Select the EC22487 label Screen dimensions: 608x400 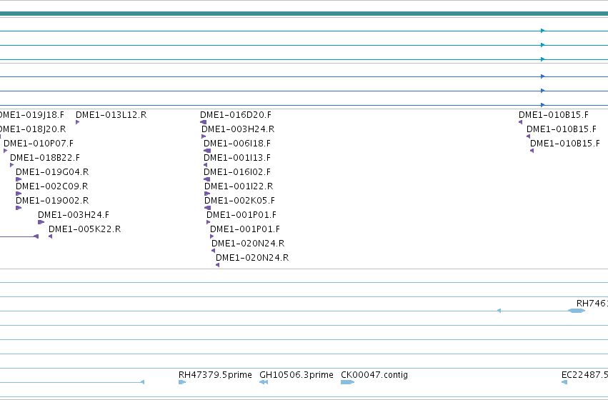point(584,375)
